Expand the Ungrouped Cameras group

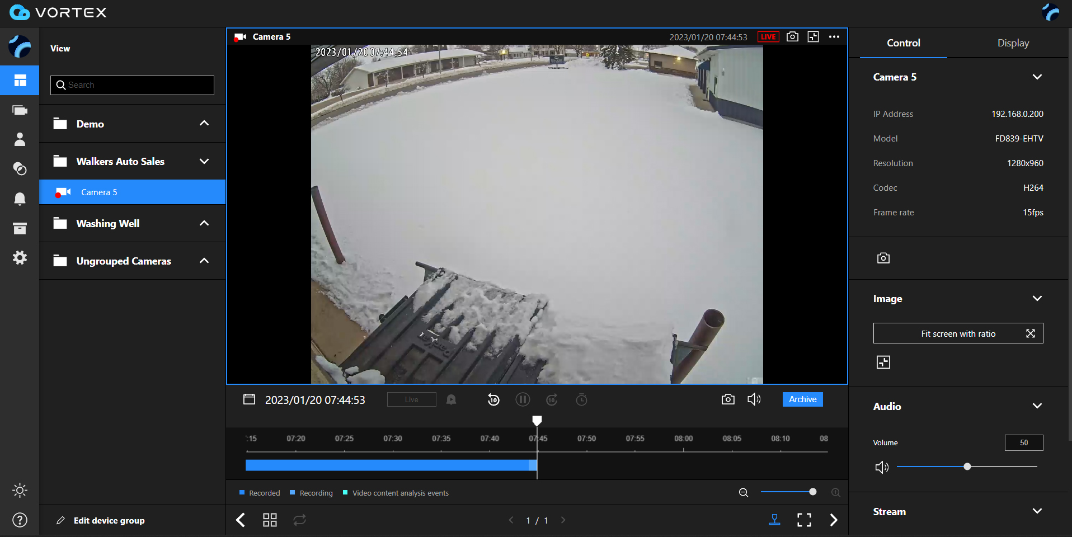point(204,261)
